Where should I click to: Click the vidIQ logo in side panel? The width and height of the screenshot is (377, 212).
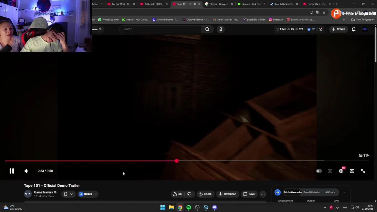[x=277, y=192]
